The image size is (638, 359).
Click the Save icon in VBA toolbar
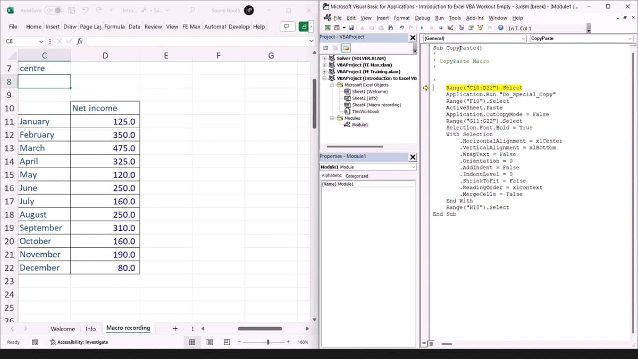tap(351, 28)
